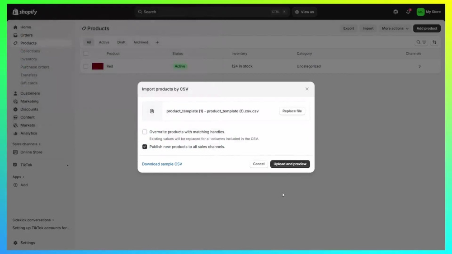
Task: Click the Home house icon in sidebar
Action: click(x=15, y=27)
